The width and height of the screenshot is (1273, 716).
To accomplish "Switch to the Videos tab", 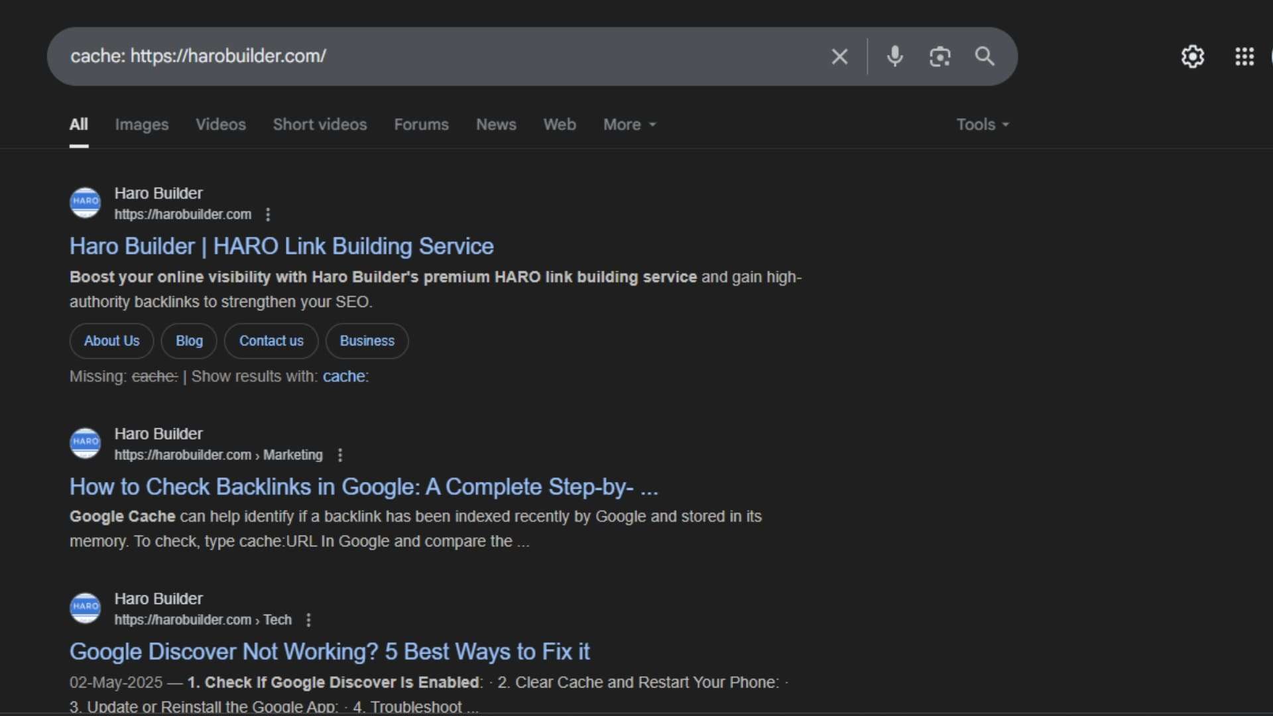I will [221, 125].
